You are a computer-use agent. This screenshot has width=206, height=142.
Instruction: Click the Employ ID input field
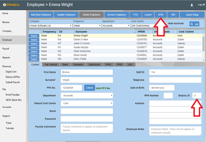(x=197, y=96)
